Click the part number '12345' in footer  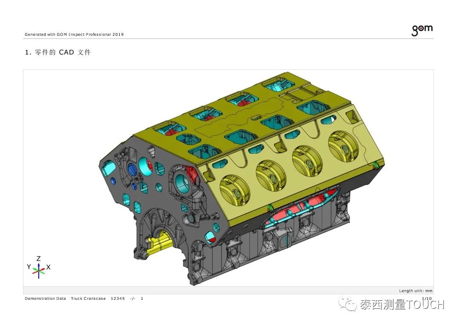pos(118,299)
